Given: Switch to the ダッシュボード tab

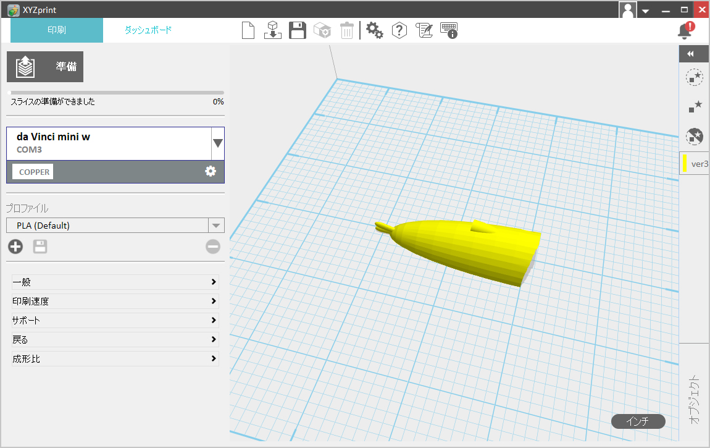Looking at the screenshot, I should click(148, 30).
